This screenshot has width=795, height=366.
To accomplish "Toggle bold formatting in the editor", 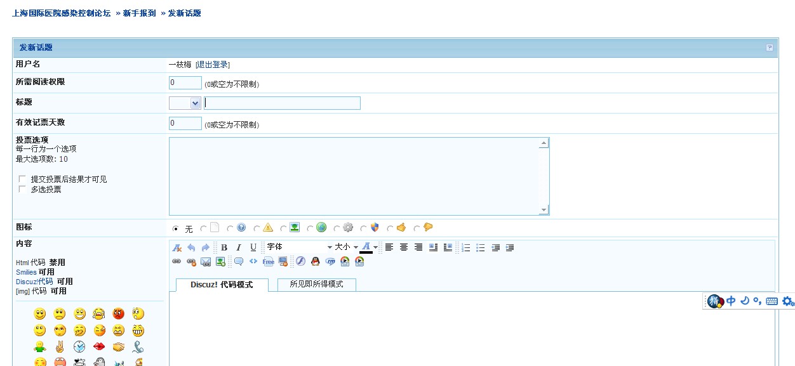I will tap(224, 247).
